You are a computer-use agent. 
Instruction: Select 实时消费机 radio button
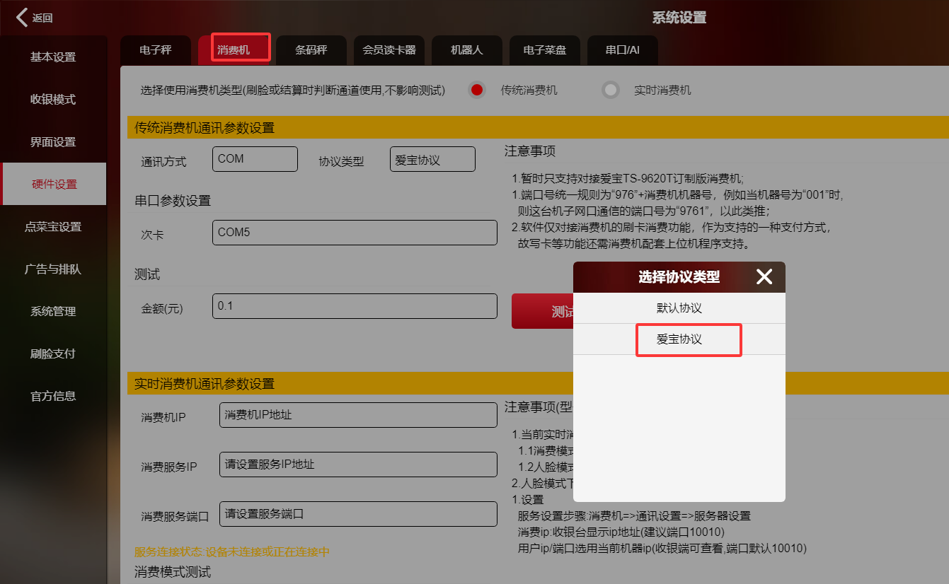pyautogui.click(x=610, y=90)
